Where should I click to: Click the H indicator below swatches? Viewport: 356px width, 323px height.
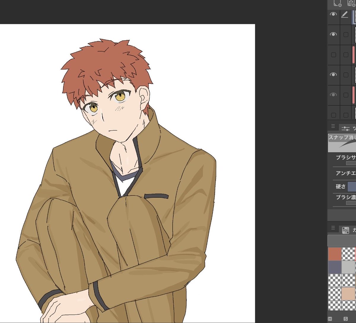pyautogui.click(x=330, y=319)
